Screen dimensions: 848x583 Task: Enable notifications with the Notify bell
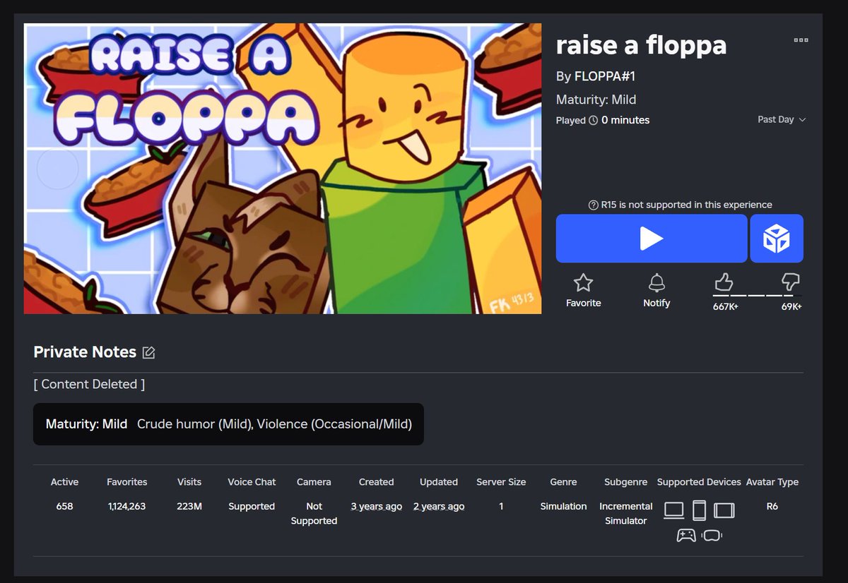(656, 282)
